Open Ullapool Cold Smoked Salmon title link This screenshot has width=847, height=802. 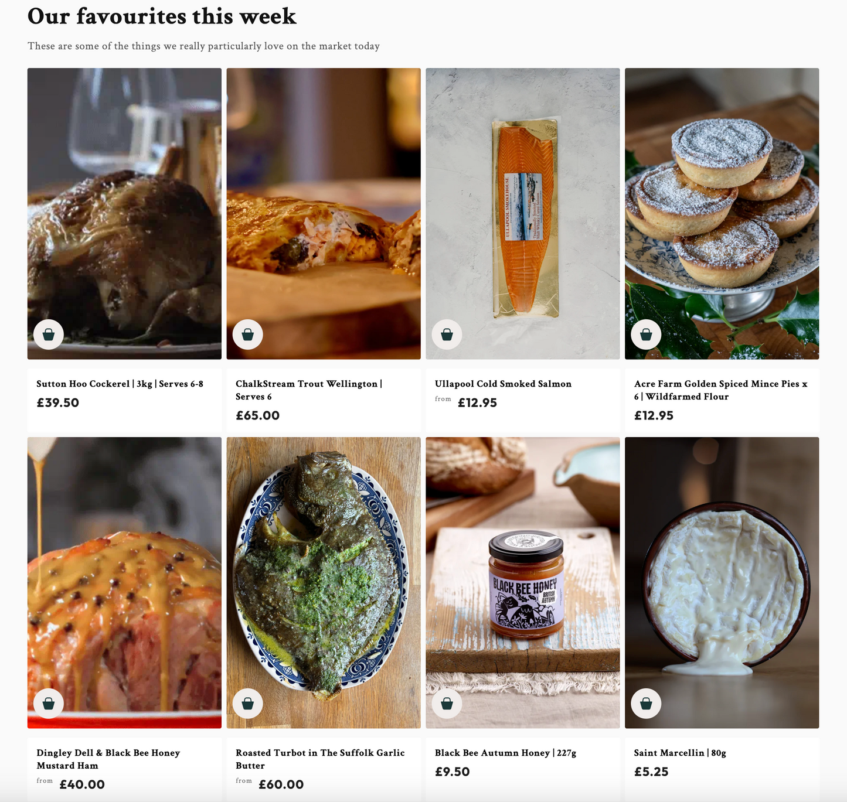[503, 384]
